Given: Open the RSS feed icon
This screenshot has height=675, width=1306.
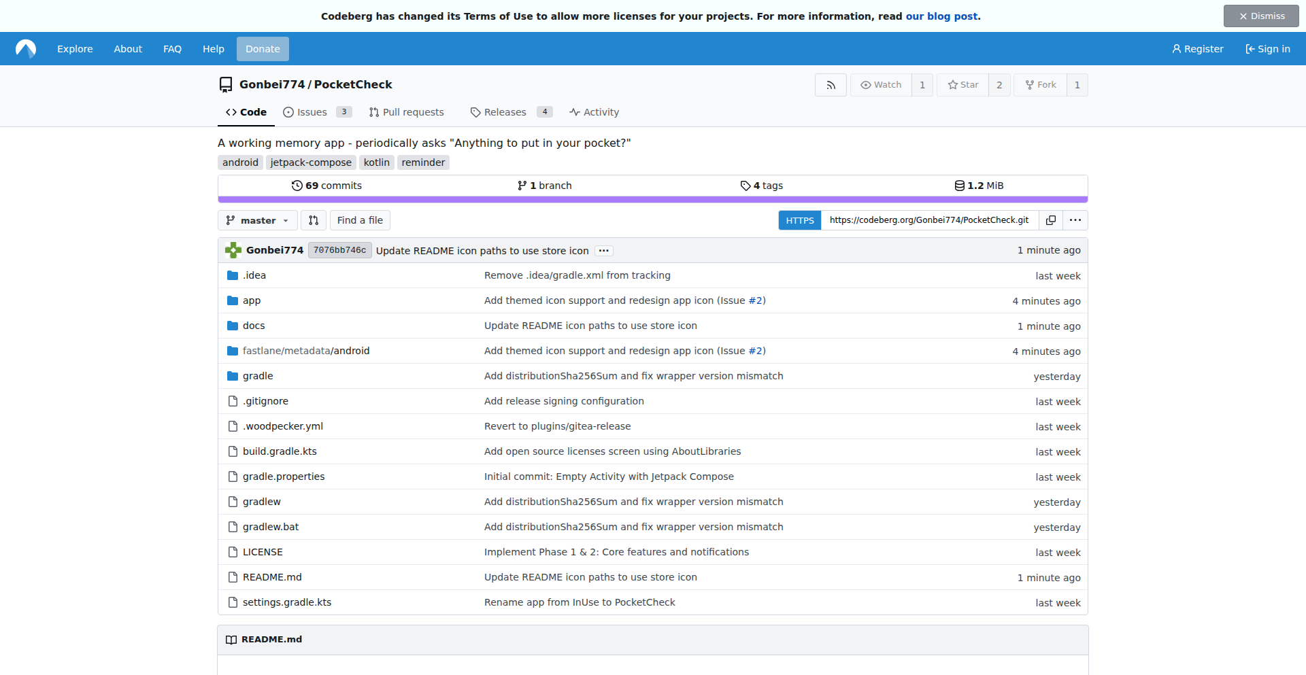Looking at the screenshot, I should 831,85.
